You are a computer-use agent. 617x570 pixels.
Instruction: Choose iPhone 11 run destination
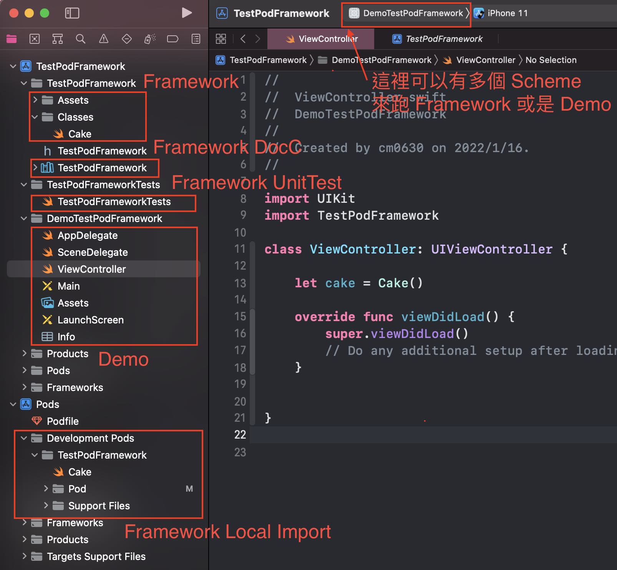coord(507,13)
